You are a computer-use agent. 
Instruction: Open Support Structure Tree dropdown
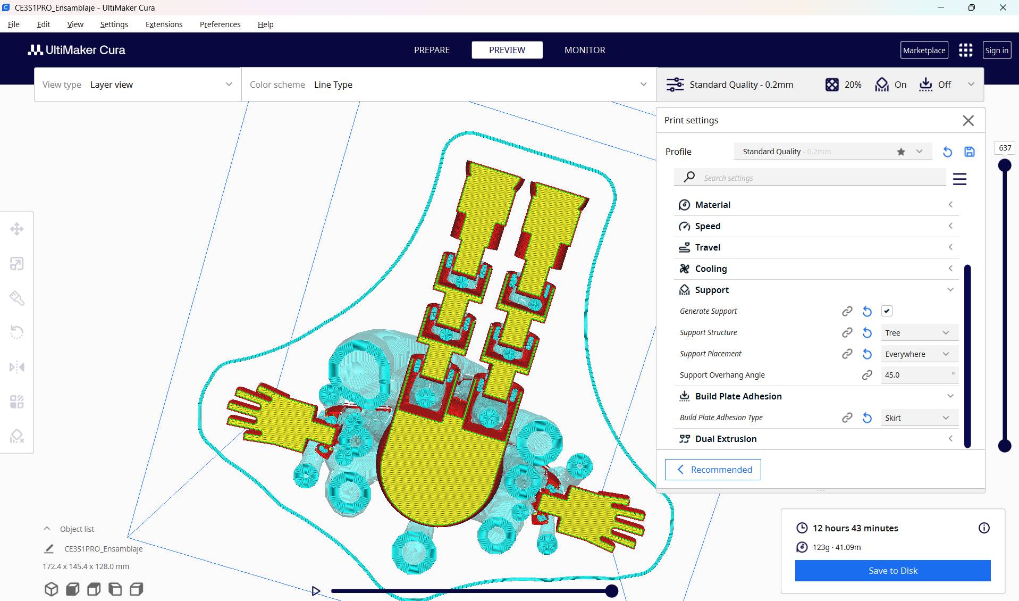(920, 332)
